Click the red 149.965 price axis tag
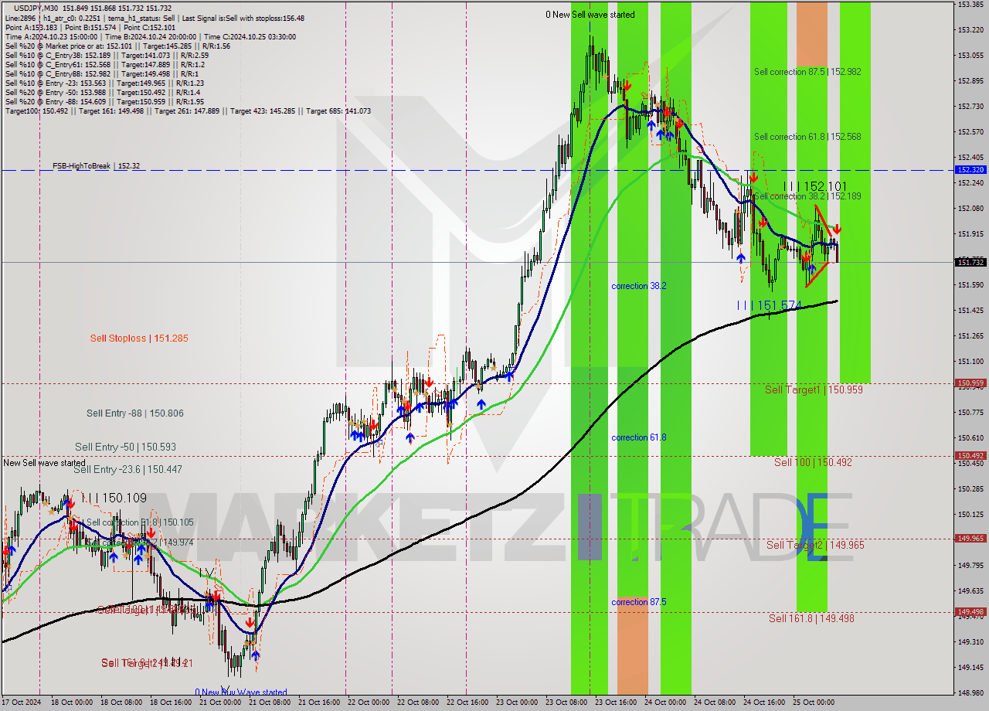 [971, 538]
